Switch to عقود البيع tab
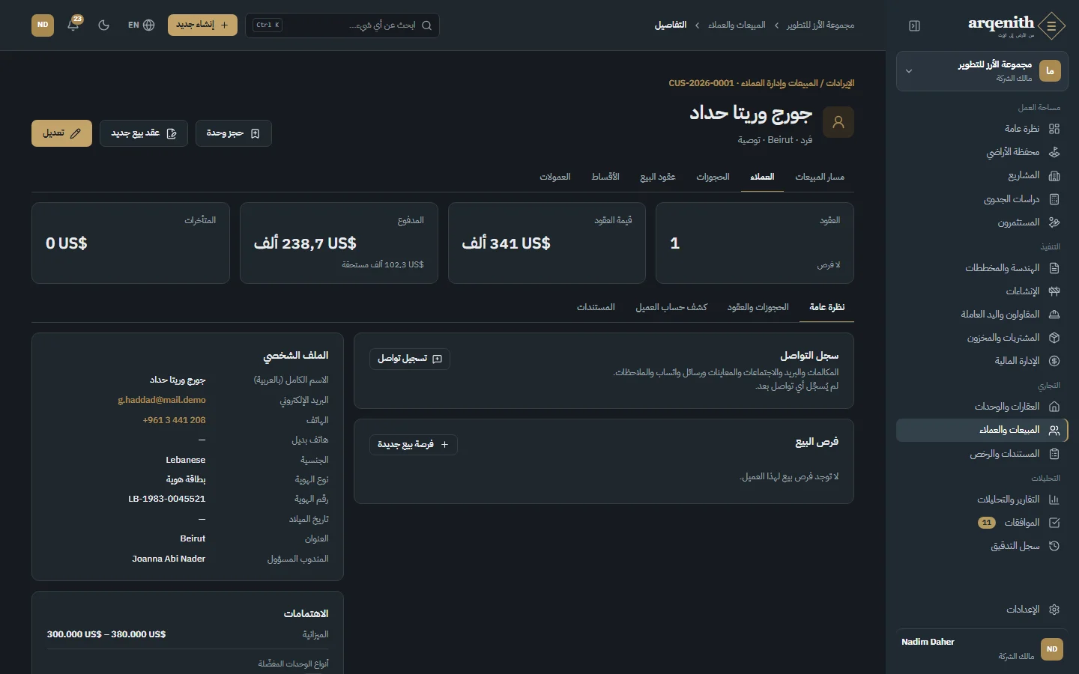1079x674 pixels. tap(658, 177)
